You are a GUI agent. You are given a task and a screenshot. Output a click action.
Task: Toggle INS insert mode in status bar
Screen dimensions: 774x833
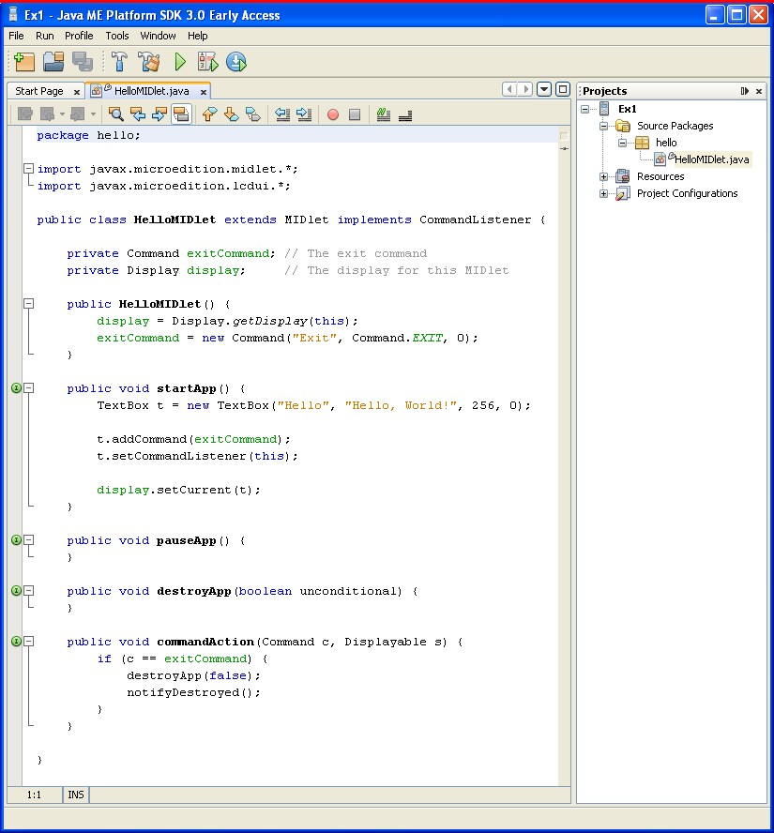(76, 795)
